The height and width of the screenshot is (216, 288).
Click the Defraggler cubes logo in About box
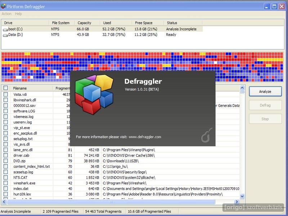click(94, 94)
